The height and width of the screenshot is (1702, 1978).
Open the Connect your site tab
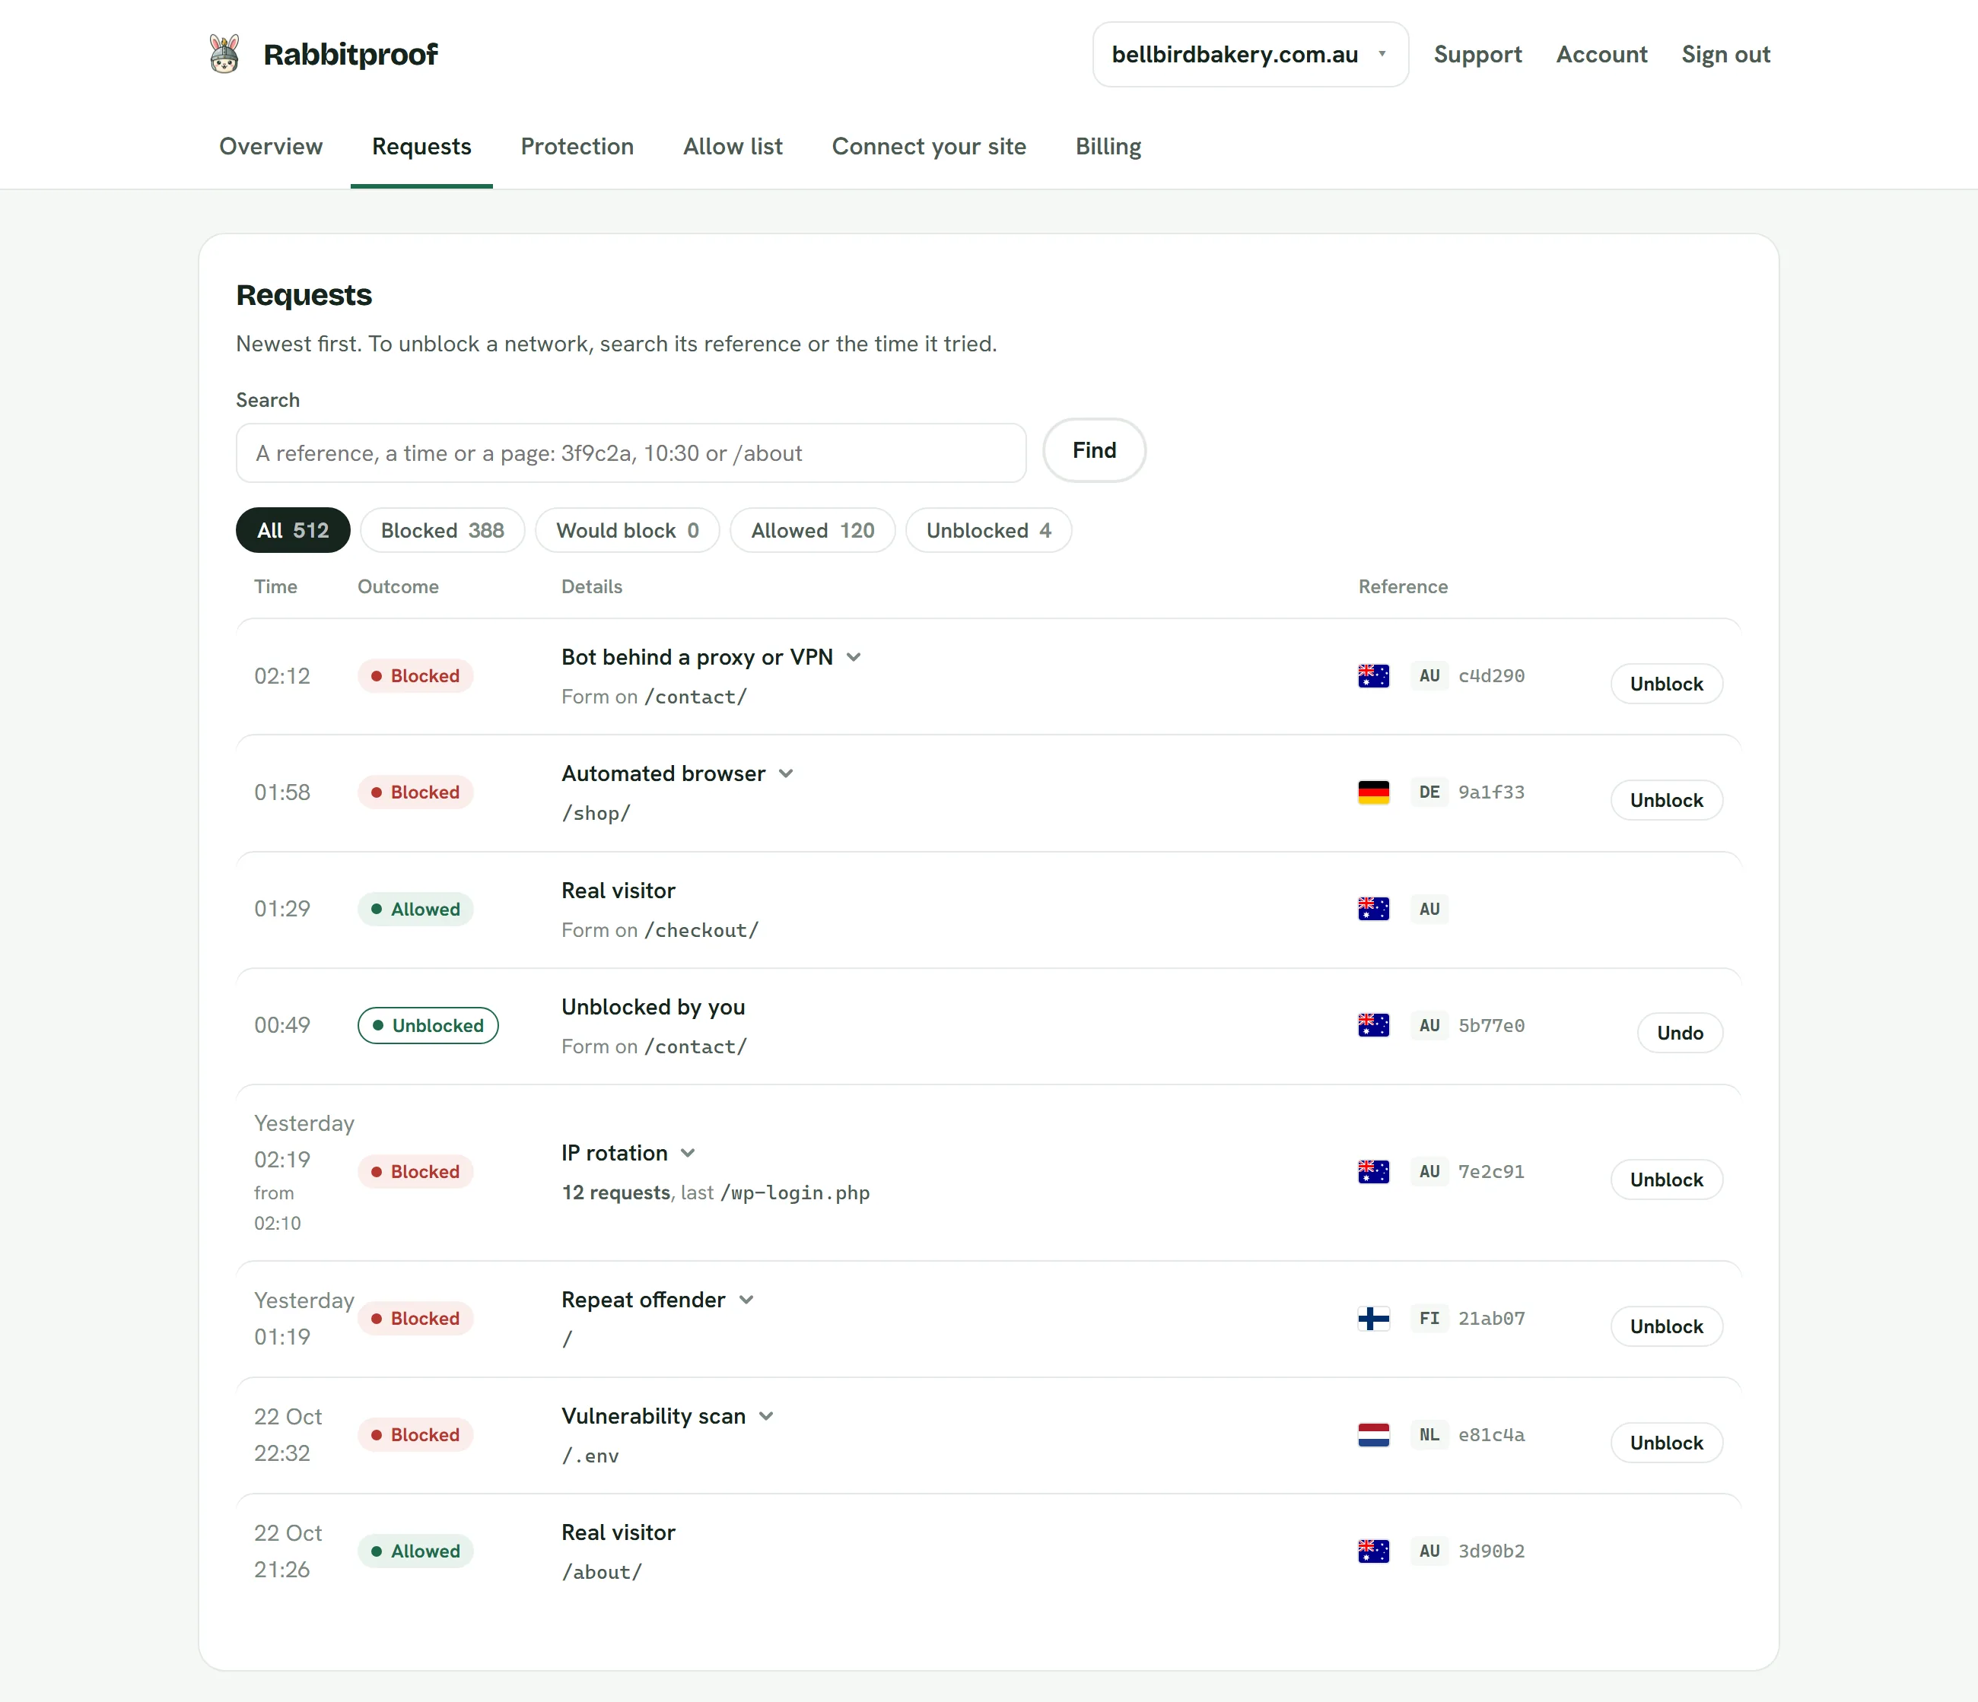[x=929, y=146]
